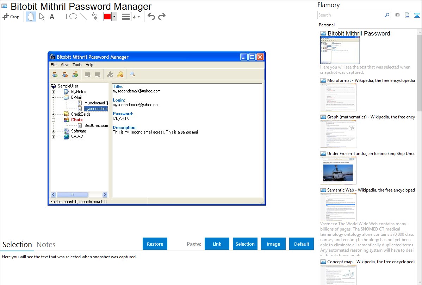The image size is (422, 285).
Task: Open the Graph (mathematics) snapshot thumbnail
Action: click(x=338, y=134)
